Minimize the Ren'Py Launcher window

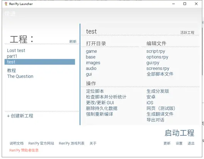click(x=174, y=4)
